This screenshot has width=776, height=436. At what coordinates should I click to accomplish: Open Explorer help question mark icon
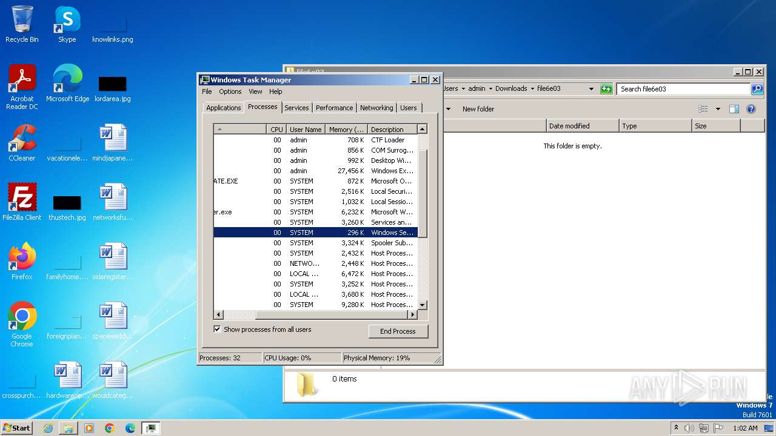point(751,109)
